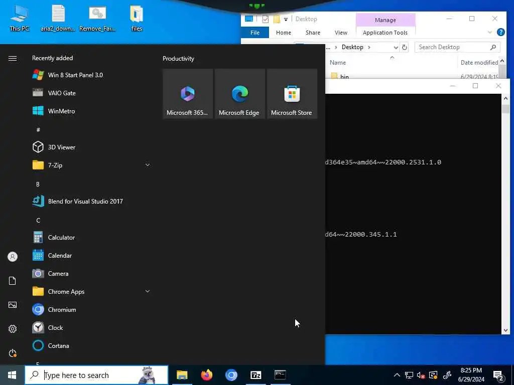514x385 pixels.
Task: Open File Explorer from taskbar
Action: tap(182, 375)
